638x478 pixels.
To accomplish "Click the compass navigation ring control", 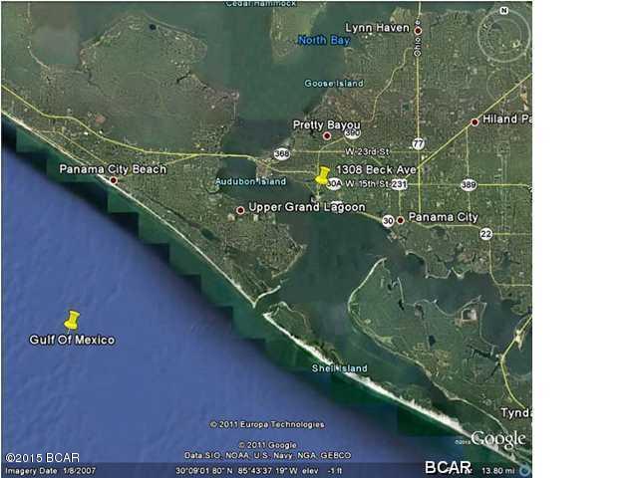I will (503, 36).
